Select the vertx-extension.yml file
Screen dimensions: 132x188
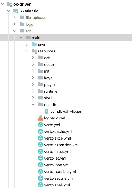tap(61, 145)
